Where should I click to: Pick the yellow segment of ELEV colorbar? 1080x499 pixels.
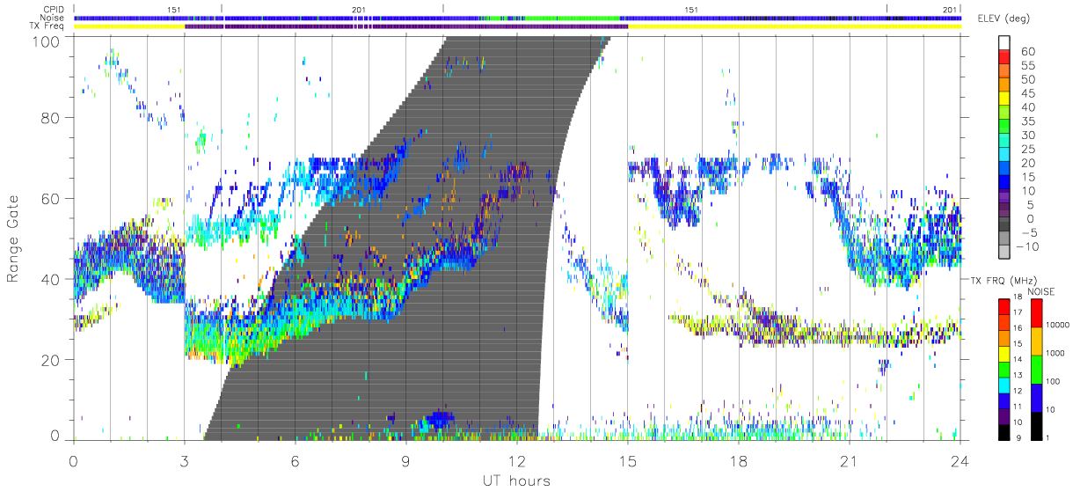click(1003, 100)
